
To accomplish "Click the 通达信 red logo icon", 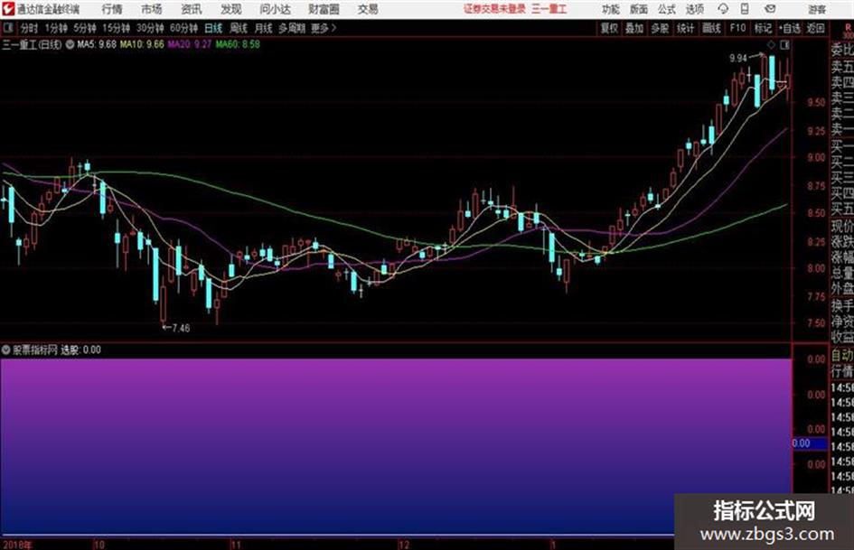I will click(x=8, y=9).
